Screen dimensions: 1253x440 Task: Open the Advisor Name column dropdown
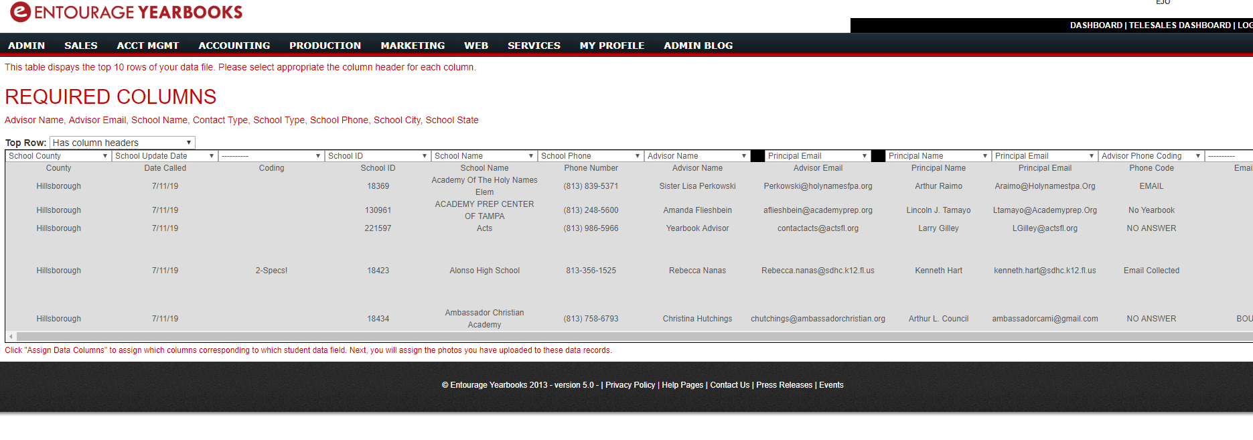pos(697,156)
